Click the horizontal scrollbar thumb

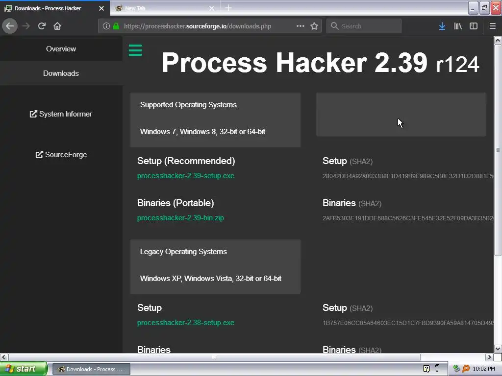(214, 357)
